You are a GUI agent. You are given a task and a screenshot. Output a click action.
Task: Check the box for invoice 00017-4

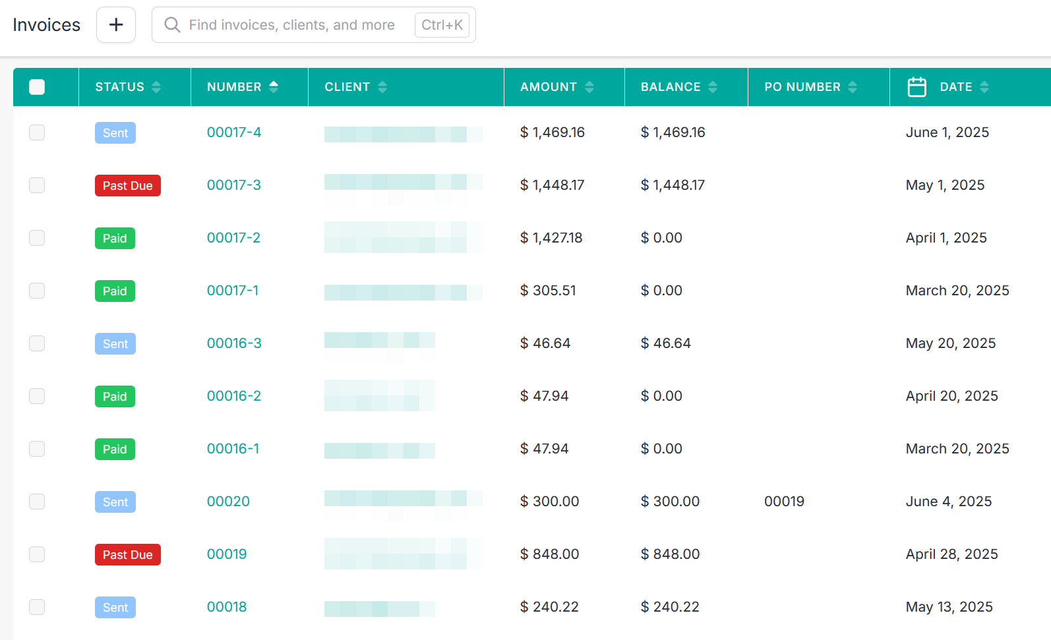point(37,132)
